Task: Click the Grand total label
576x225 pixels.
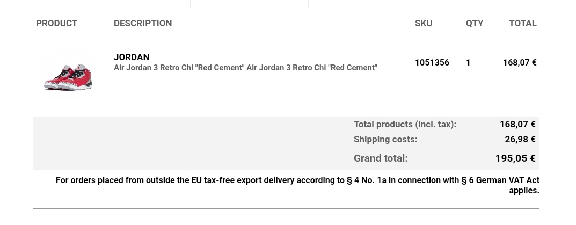Action: pyautogui.click(x=381, y=158)
